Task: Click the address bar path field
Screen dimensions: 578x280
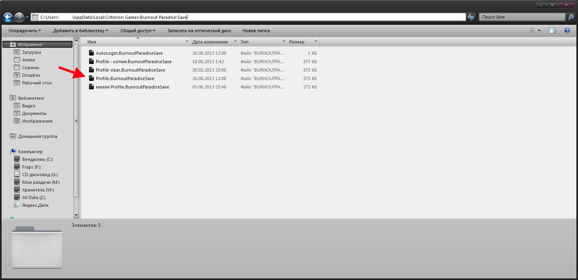Action: [x=249, y=17]
